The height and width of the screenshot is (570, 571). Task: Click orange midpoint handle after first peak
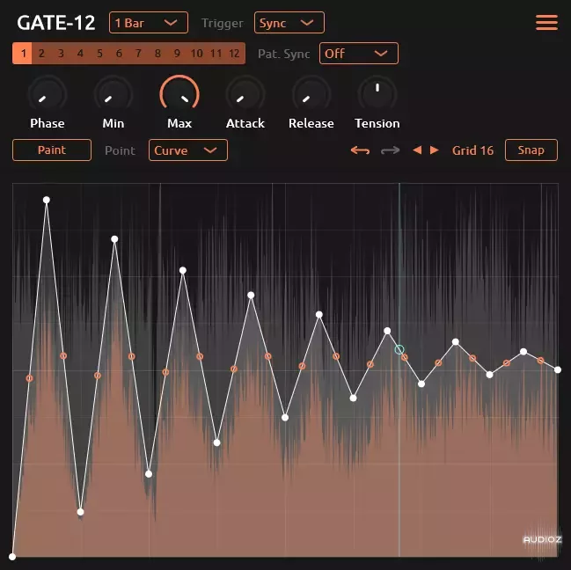pyautogui.click(x=63, y=355)
